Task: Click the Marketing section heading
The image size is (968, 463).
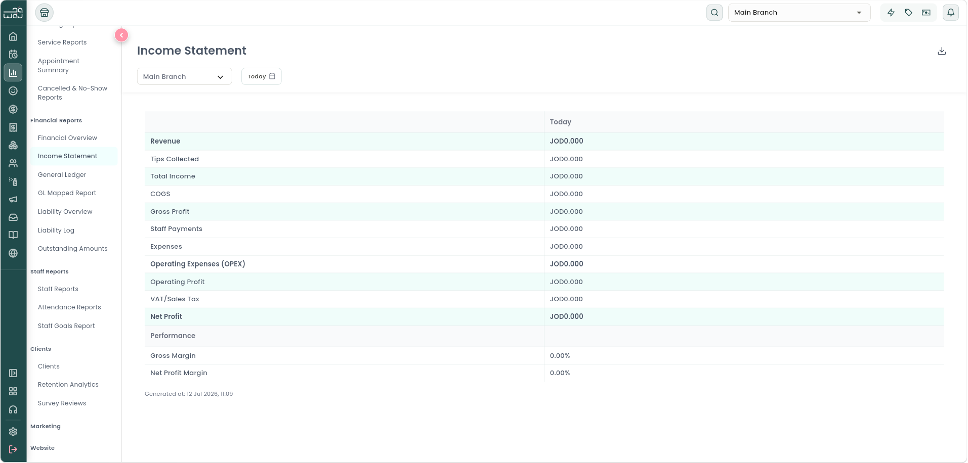Action: (x=46, y=426)
